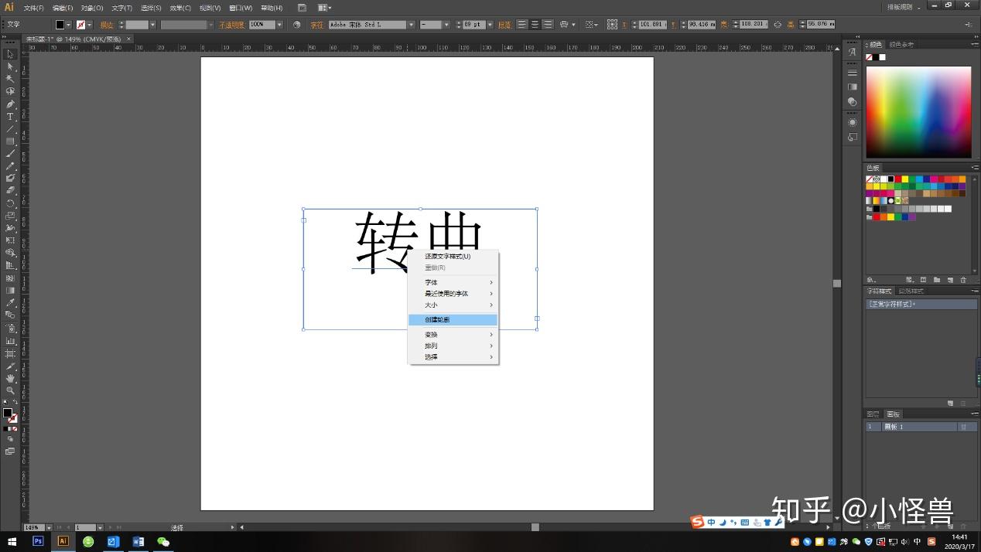Select the Direct Selection tool

[x=10, y=66]
